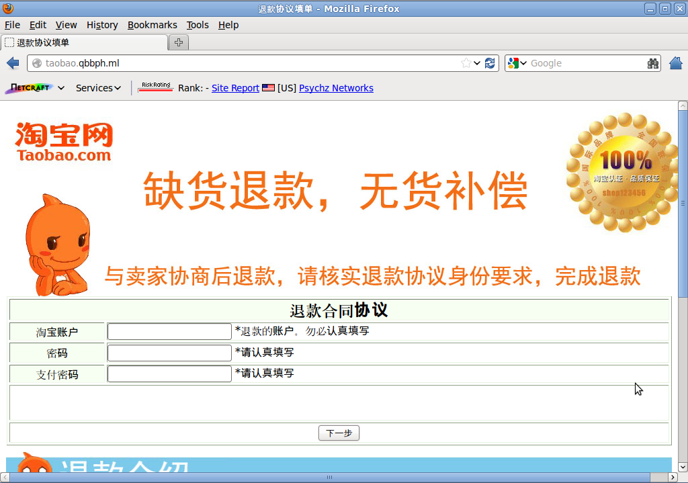Select the 退款协议填单 tab
The height and width of the screenshot is (483, 688).
[x=84, y=42]
